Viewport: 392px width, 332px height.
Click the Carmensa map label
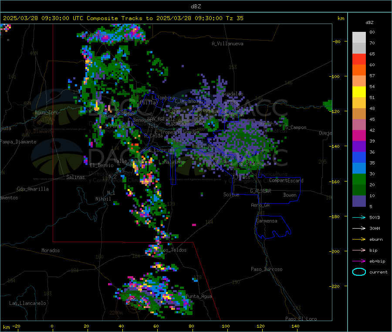[x=267, y=221]
